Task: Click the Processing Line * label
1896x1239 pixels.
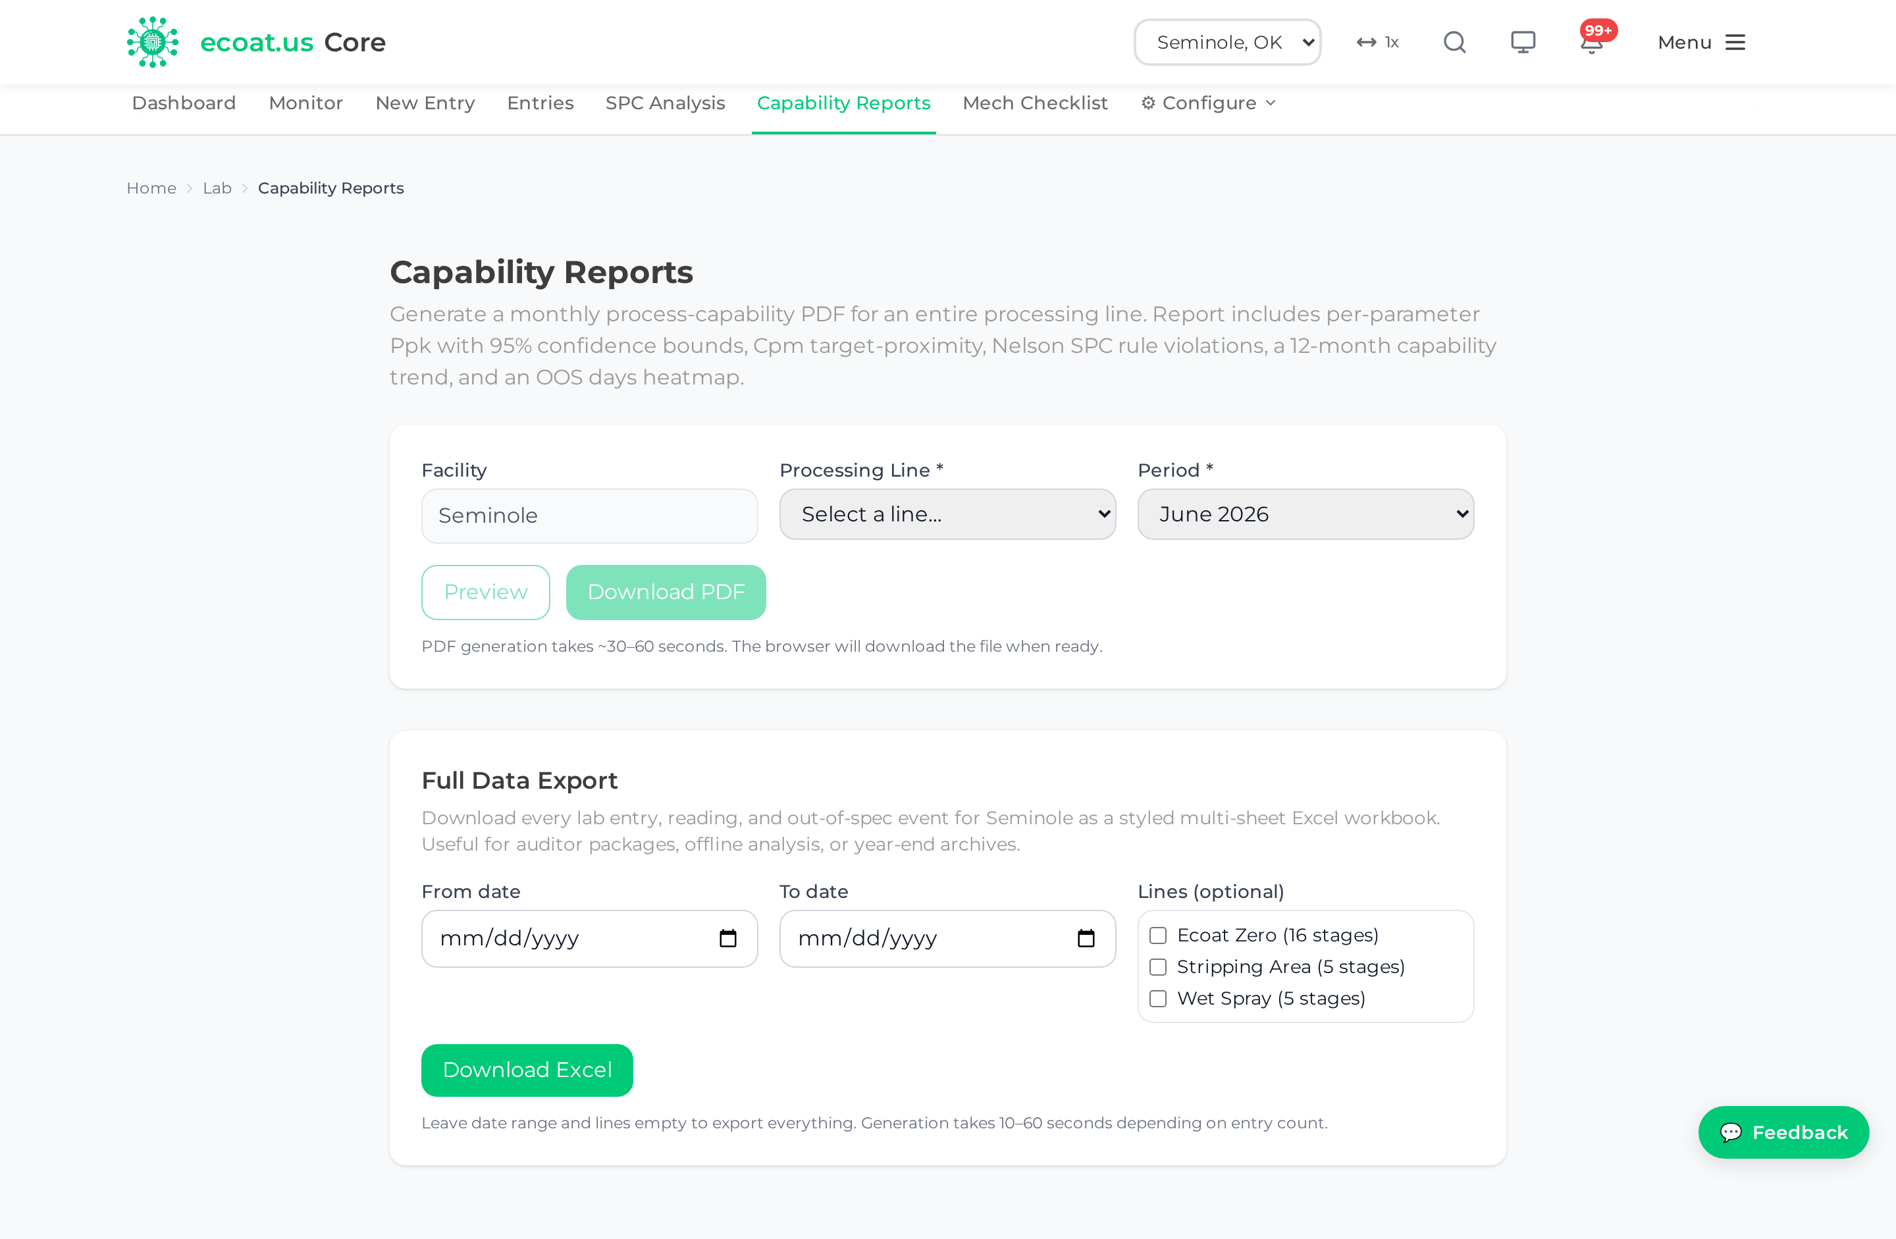Action: [x=861, y=470]
